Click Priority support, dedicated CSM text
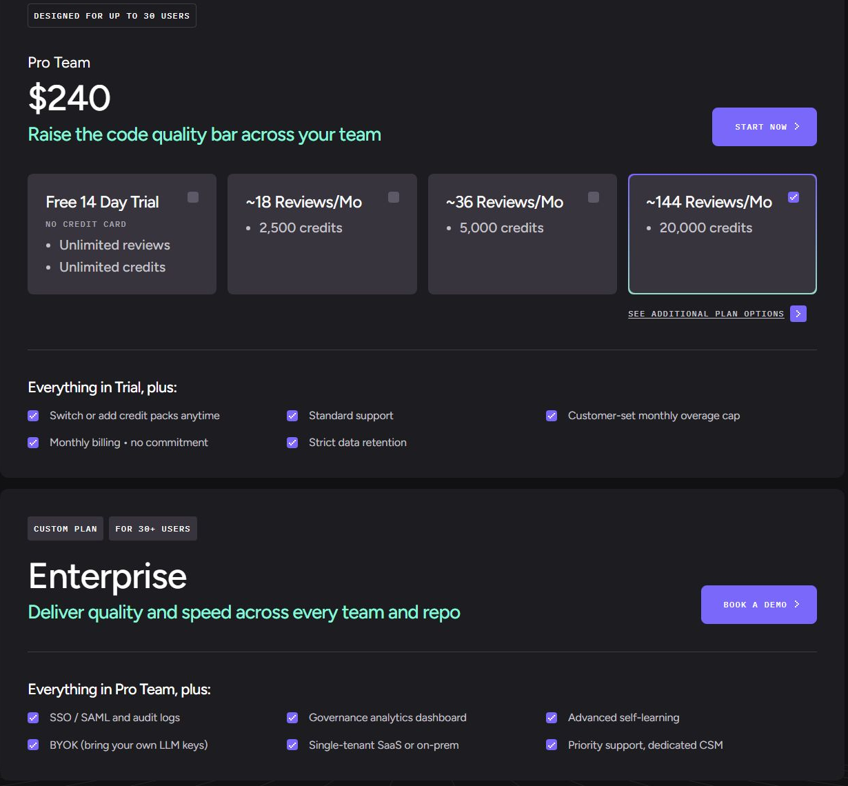848x786 pixels. [645, 745]
